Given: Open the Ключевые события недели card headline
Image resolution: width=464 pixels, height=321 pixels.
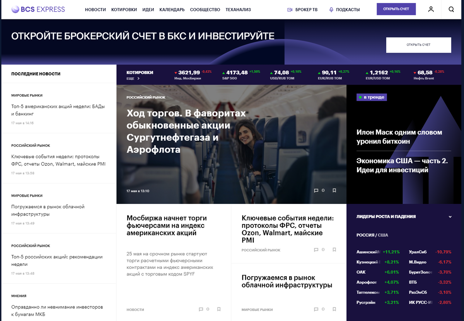Looking at the screenshot, I should pos(288,229).
